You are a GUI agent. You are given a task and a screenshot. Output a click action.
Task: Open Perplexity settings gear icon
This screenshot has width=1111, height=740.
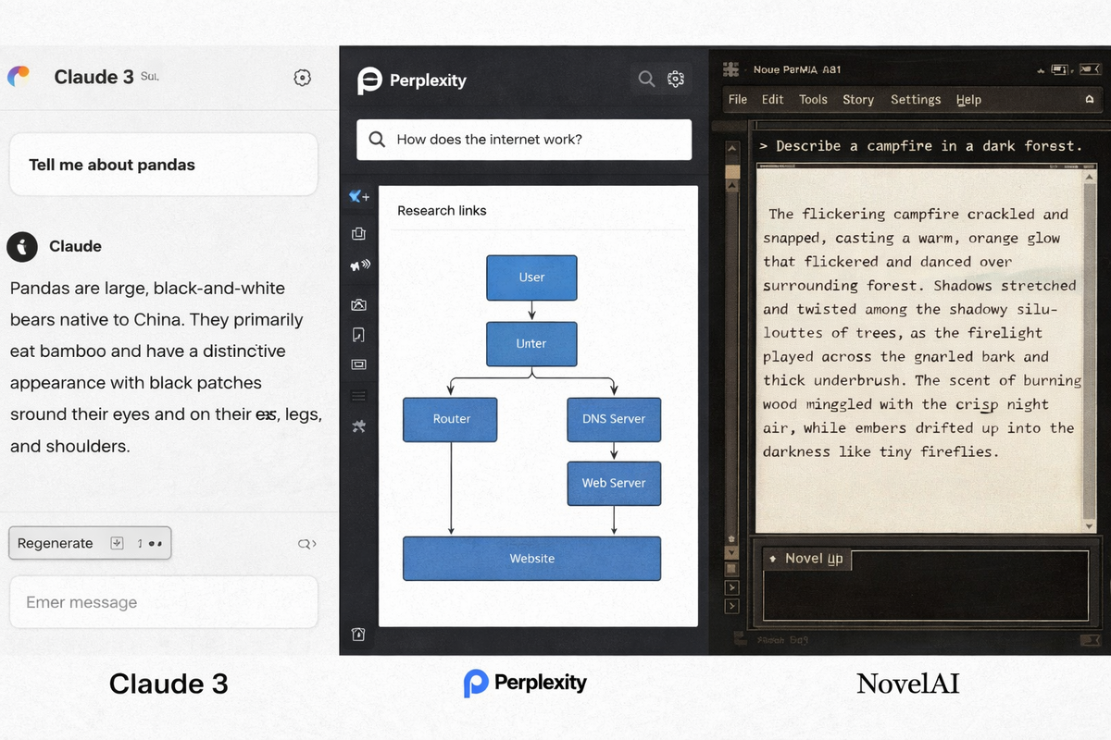tap(676, 79)
